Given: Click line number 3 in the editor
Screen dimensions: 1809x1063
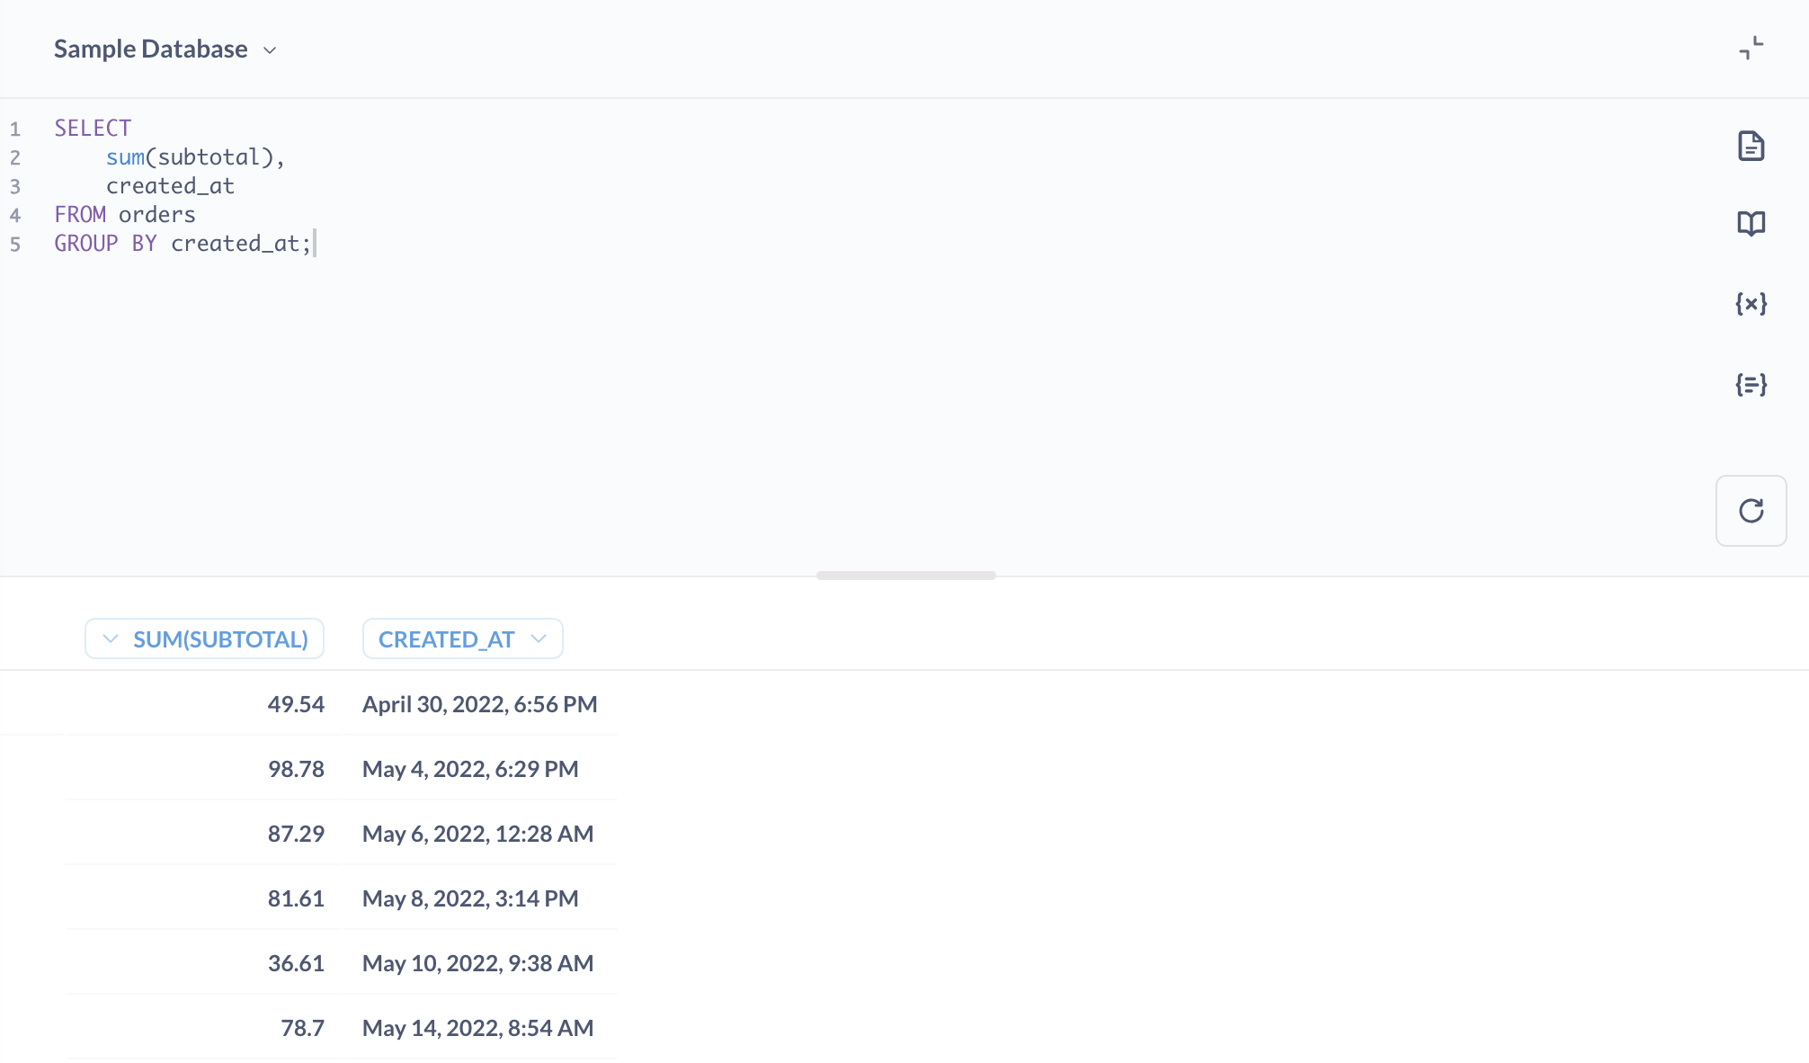Looking at the screenshot, I should pyautogui.click(x=14, y=185).
